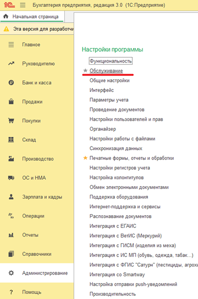Open Распознавание документов
Screen dimensions: 198x299
click(x=120, y=217)
